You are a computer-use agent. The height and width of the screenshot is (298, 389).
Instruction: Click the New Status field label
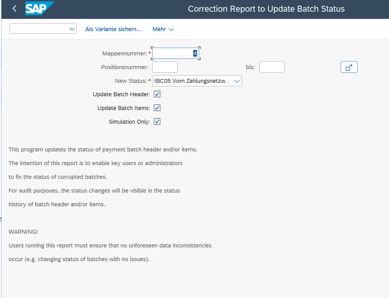coord(131,81)
